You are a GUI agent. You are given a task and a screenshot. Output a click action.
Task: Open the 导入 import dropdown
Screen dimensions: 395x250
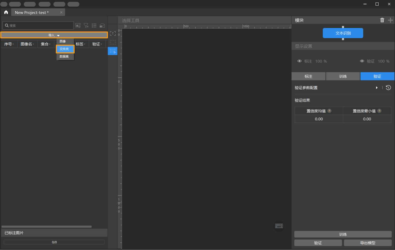[x=54, y=35]
